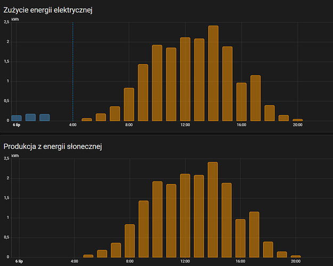333x266 pixels.
Task: Pick the 10:00 bar in the Produkcja chart
Action: tap(157, 219)
